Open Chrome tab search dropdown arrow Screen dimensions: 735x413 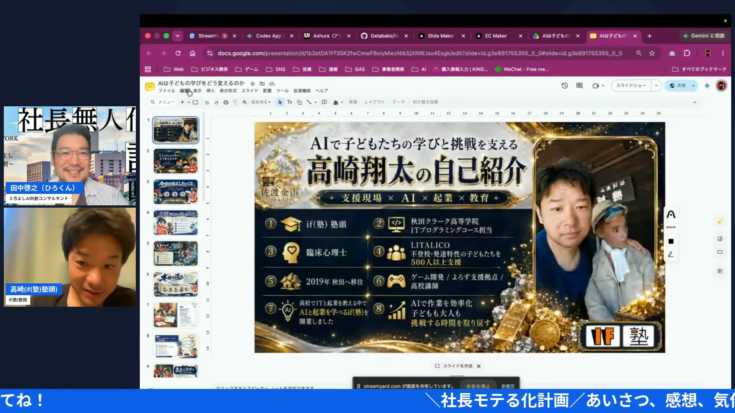tap(177, 36)
